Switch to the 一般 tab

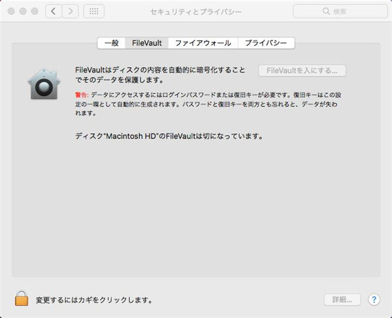(111, 43)
